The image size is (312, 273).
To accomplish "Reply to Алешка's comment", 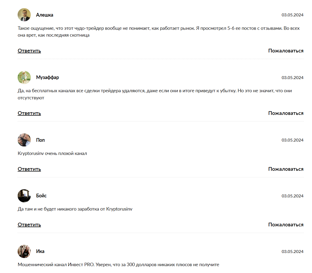I will click(x=29, y=51).
